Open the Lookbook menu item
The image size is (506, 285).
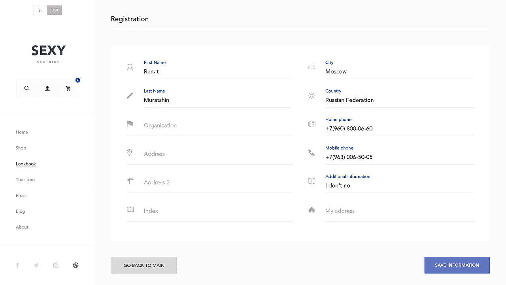26,164
